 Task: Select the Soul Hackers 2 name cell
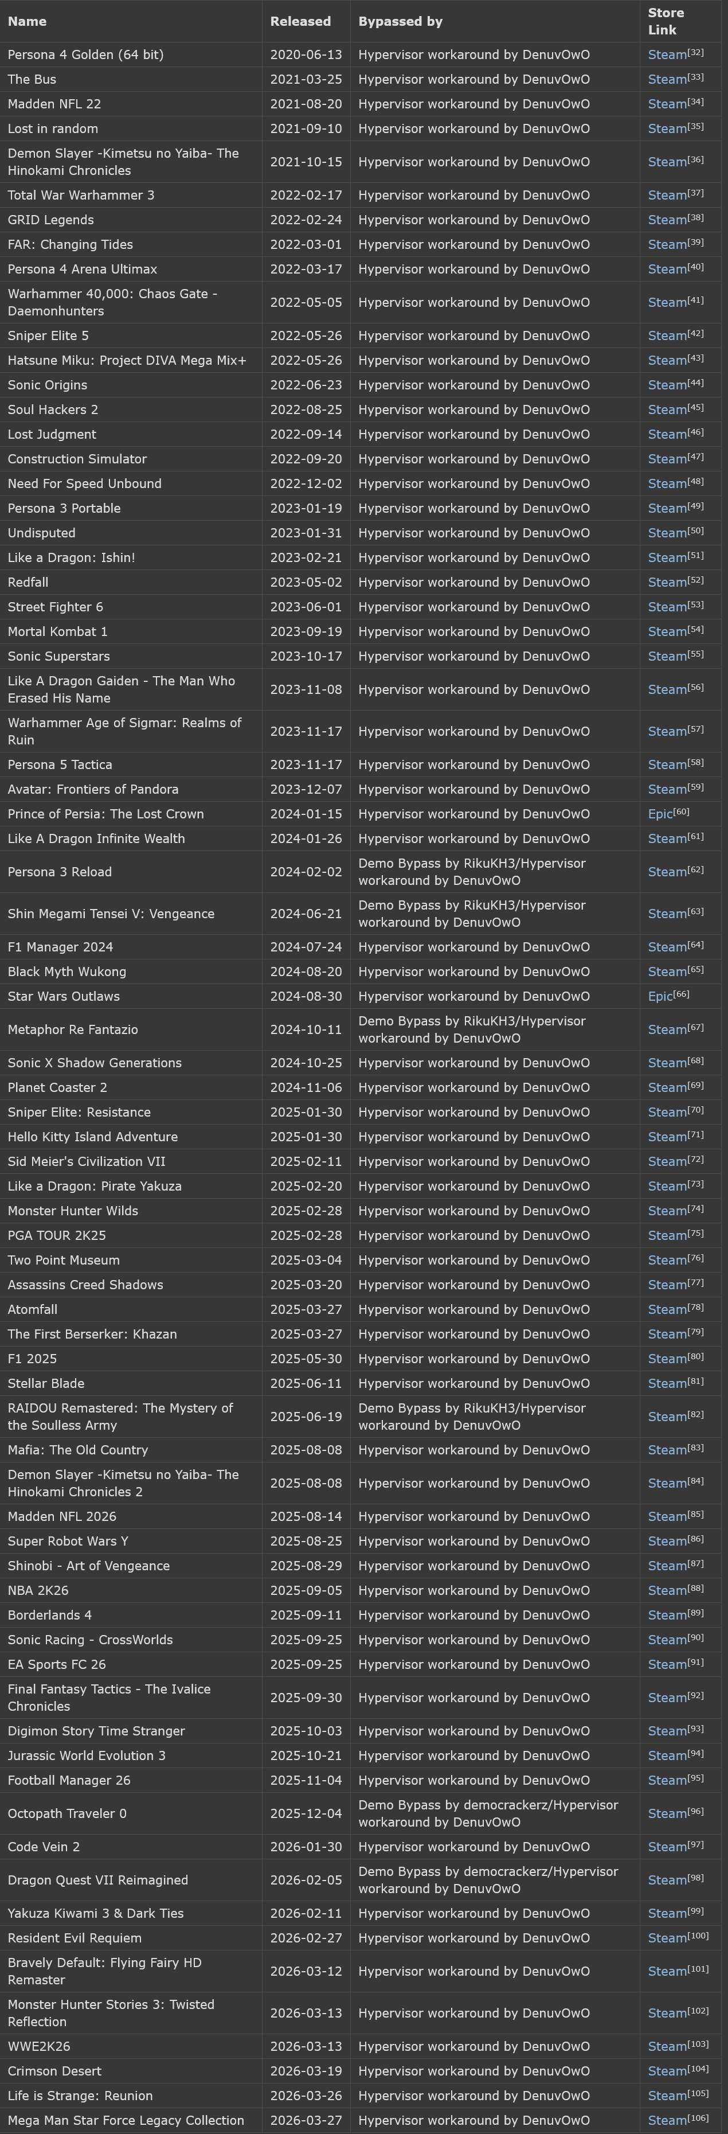(131, 410)
